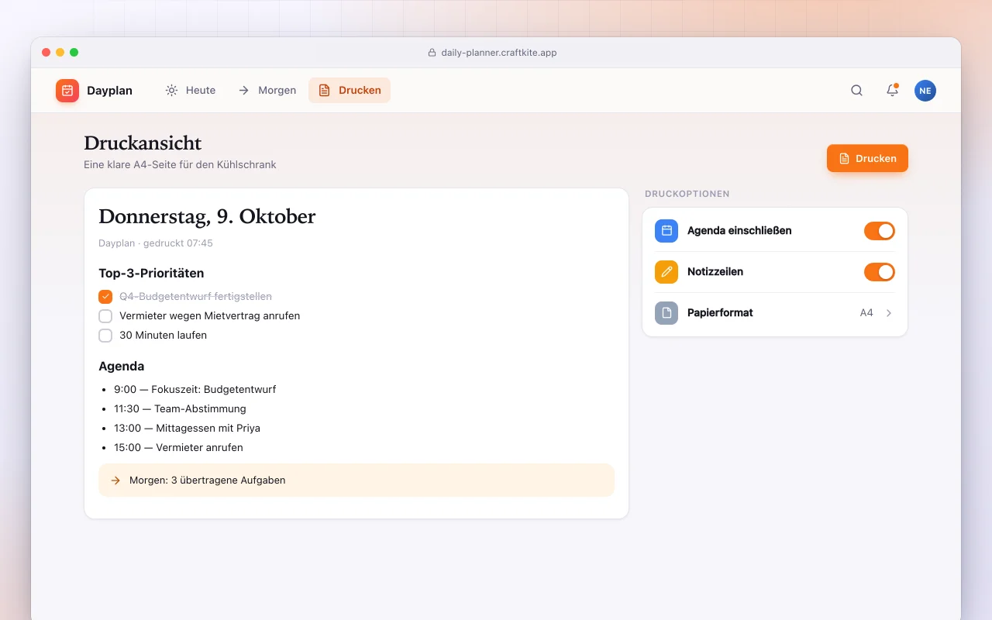This screenshot has width=992, height=620.
Task: Expand the Papierformat chevron
Action: click(x=889, y=313)
